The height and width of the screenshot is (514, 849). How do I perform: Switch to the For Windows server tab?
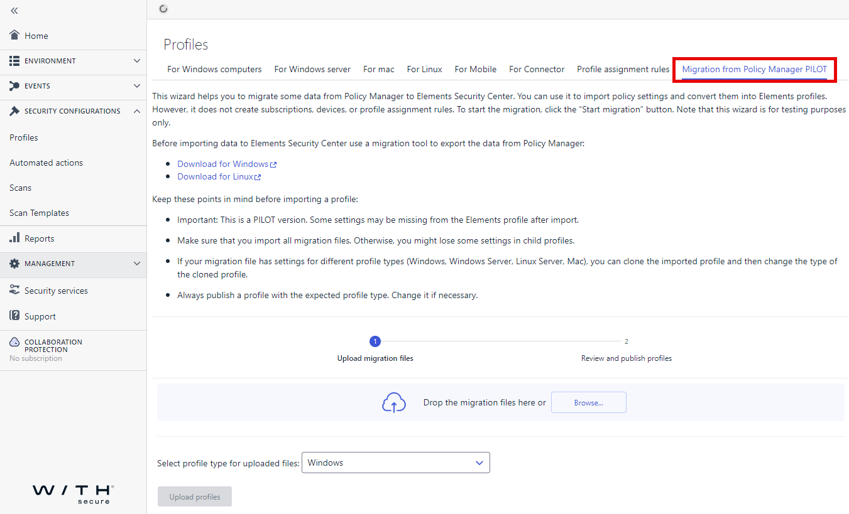click(312, 69)
